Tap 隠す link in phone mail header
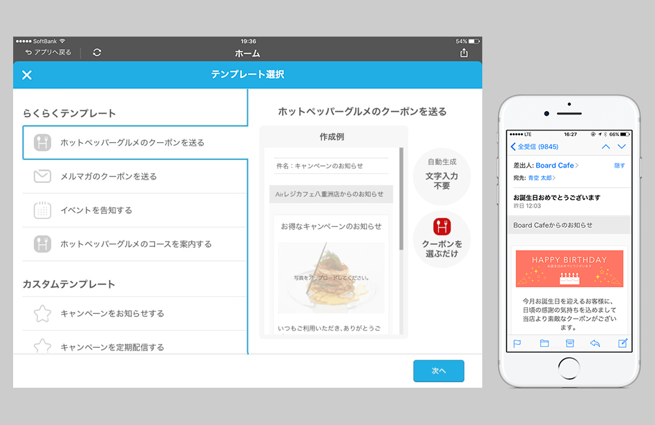Viewport: 655px width, 425px height. pos(620,166)
